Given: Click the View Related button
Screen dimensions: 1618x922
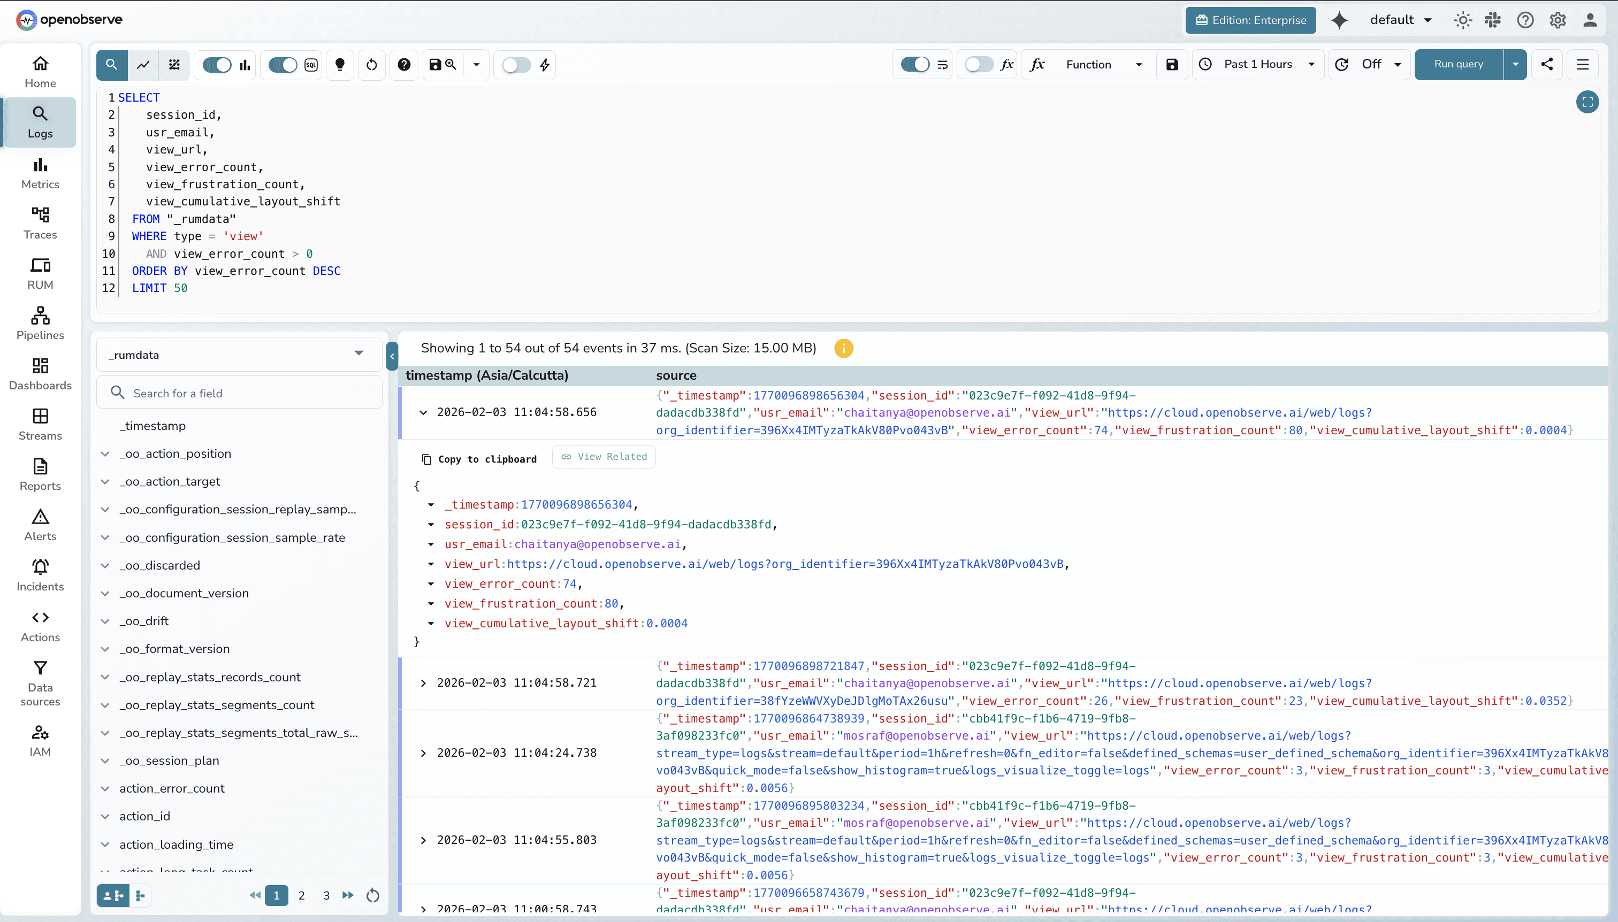Looking at the screenshot, I should coord(603,457).
